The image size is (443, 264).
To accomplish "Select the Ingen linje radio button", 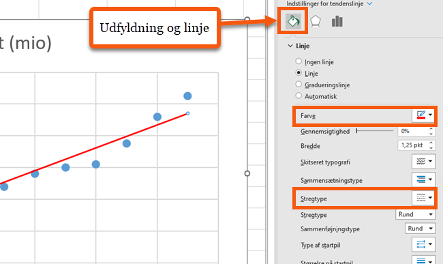I will tap(299, 61).
